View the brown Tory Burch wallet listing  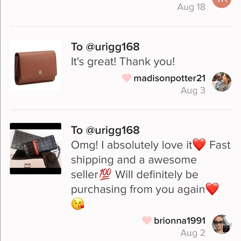(x=35, y=65)
